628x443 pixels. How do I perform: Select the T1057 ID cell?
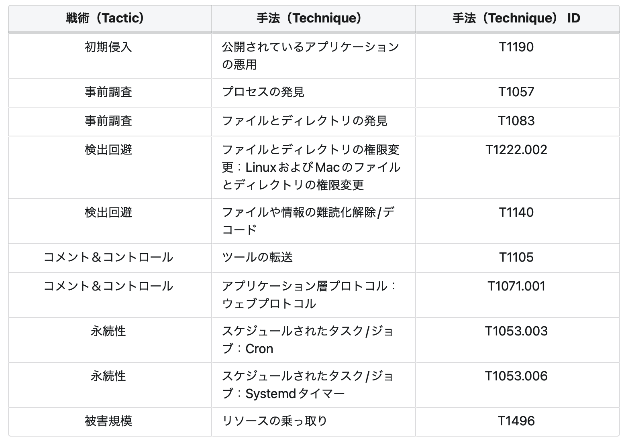tap(516, 92)
